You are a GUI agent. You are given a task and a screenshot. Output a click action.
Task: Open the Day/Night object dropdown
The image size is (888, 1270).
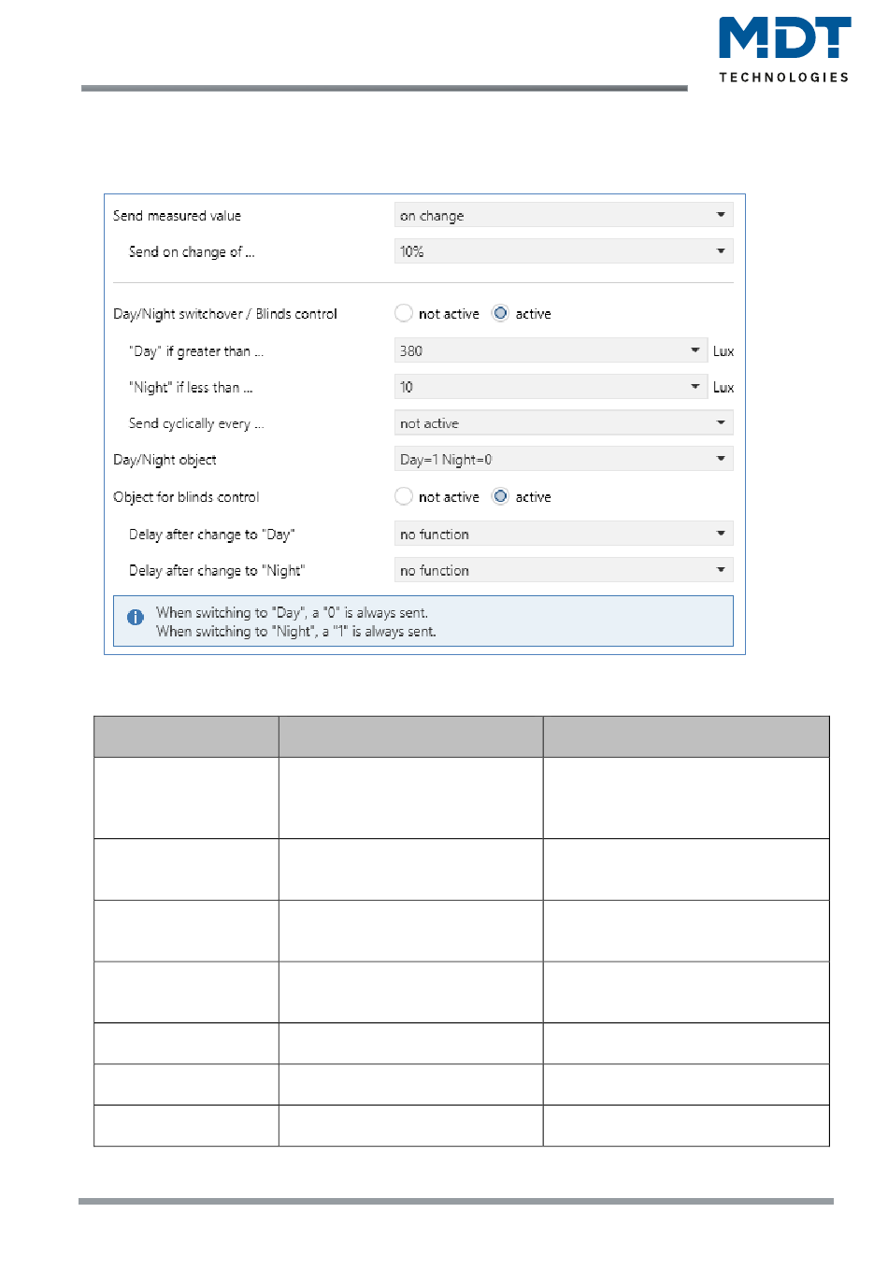pyautogui.click(x=563, y=460)
